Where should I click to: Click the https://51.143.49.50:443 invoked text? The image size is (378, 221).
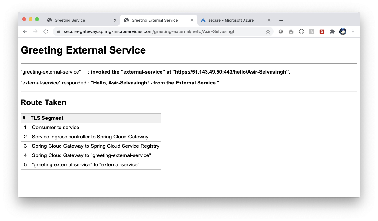click(x=190, y=72)
